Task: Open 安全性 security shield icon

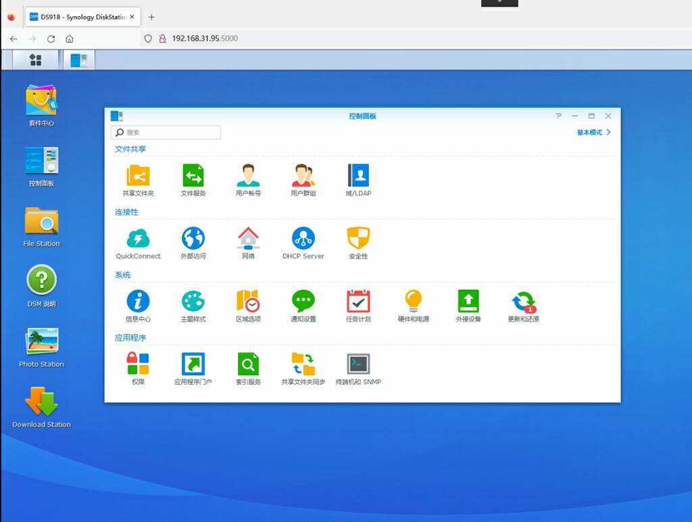Action: coord(358,239)
